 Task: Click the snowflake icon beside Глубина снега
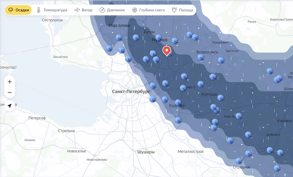(x=134, y=10)
